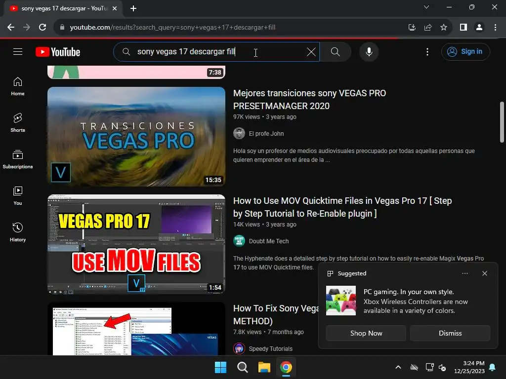This screenshot has height=379, width=506.
Task: Open How To Fix Sony Vegas video title
Action: click(x=276, y=314)
